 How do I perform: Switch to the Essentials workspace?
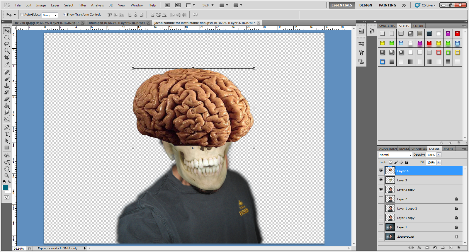(342, 5)
